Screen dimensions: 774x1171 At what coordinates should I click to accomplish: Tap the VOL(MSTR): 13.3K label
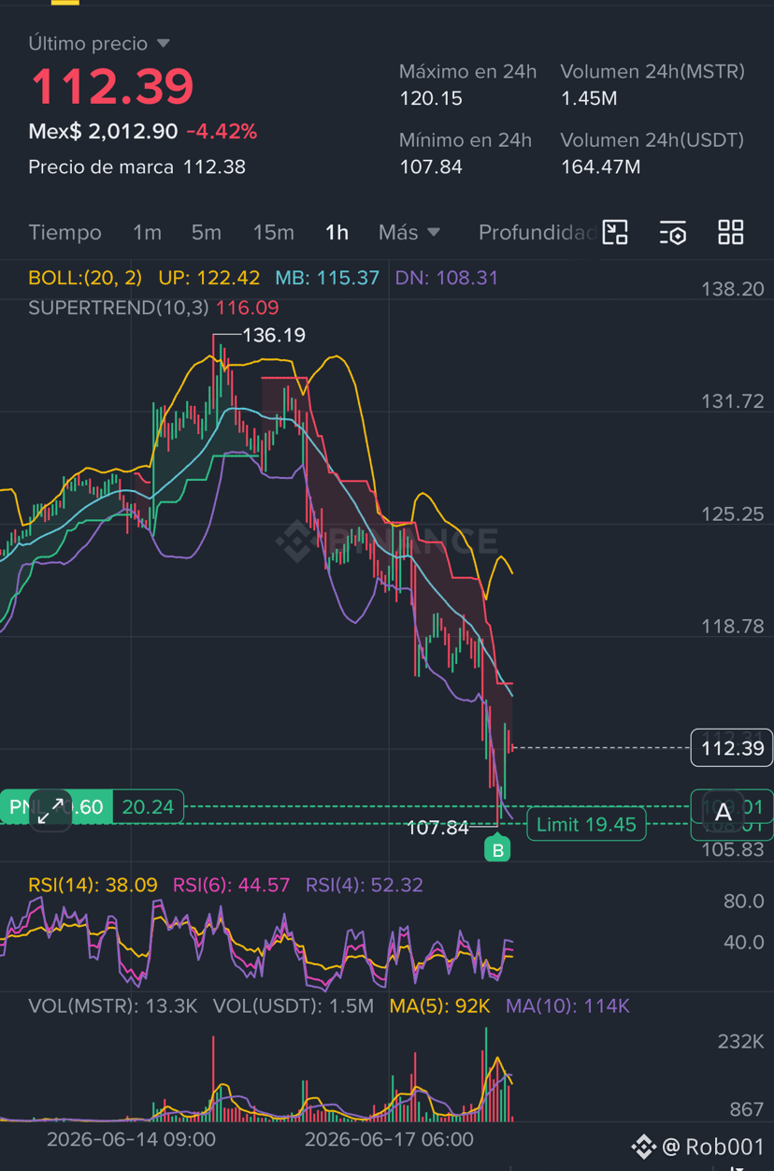(x=113, y=1006)
